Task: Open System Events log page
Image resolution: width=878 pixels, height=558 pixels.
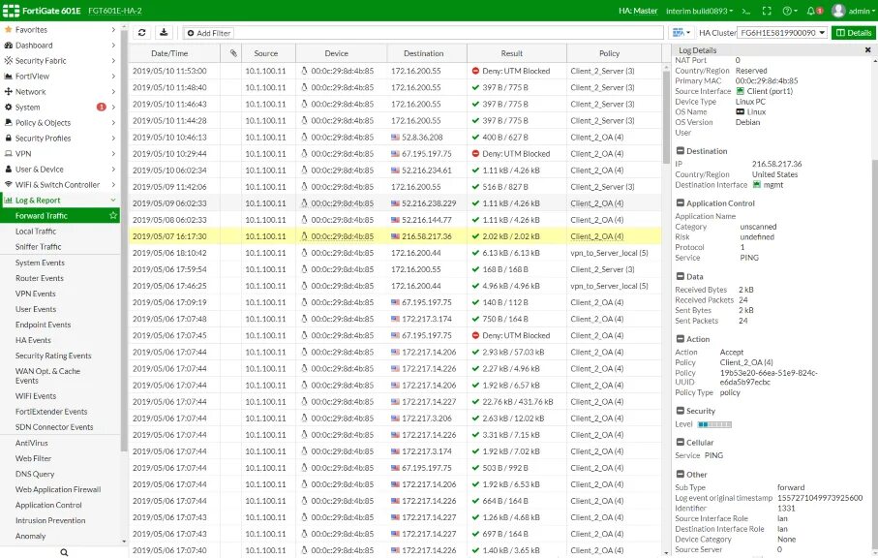Action: (40, 263)
